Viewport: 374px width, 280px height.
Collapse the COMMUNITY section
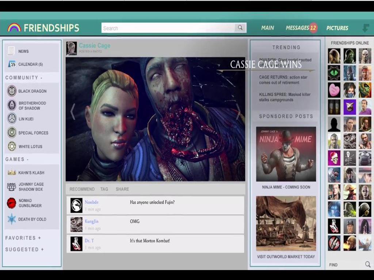pos(24,78)
